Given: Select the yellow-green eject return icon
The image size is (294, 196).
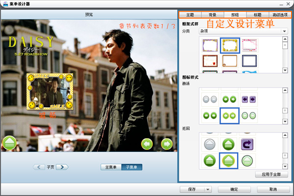Looking at the screenshot, I should [x=228, y=161].
